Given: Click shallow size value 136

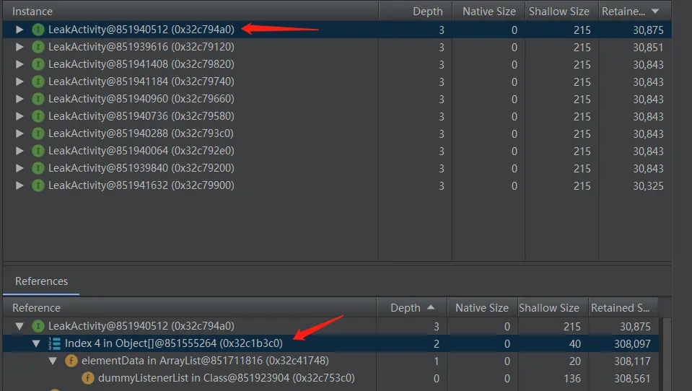Looking at the screenshot, I should [x=572, y=379].
